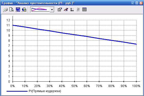
Task: Close the График window
Action: pyautogui.click(x=141, y=3)
